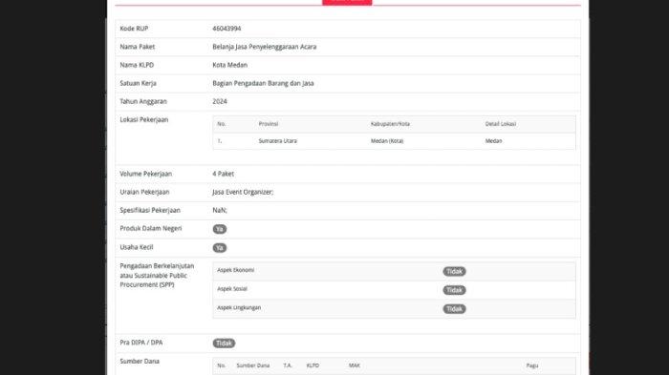Select 'Sumatera Utara' province cell
669x375 pixels.
coord(278,141)
